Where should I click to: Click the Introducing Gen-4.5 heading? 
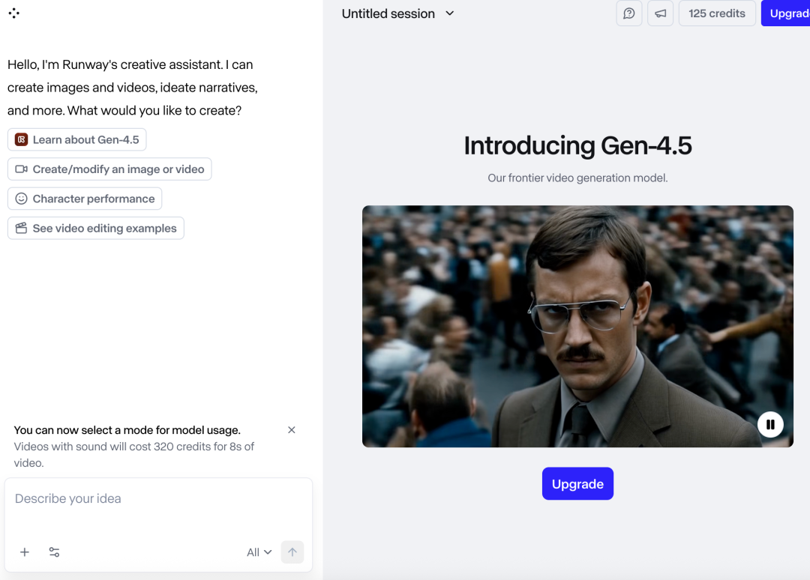(577, 145)
